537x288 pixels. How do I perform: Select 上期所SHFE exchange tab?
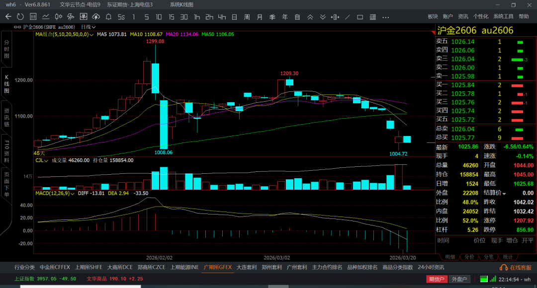coord(89,267)
